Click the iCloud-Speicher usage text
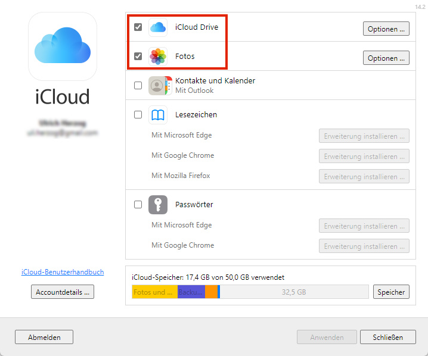 click(x=208, y=277)
